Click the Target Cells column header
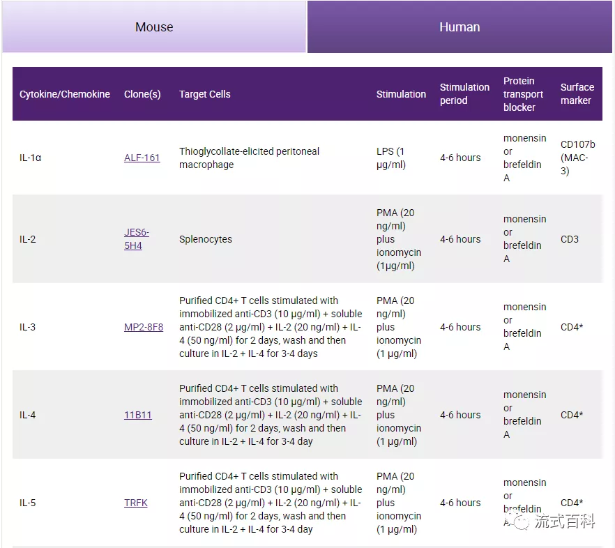 coord(204,94)
